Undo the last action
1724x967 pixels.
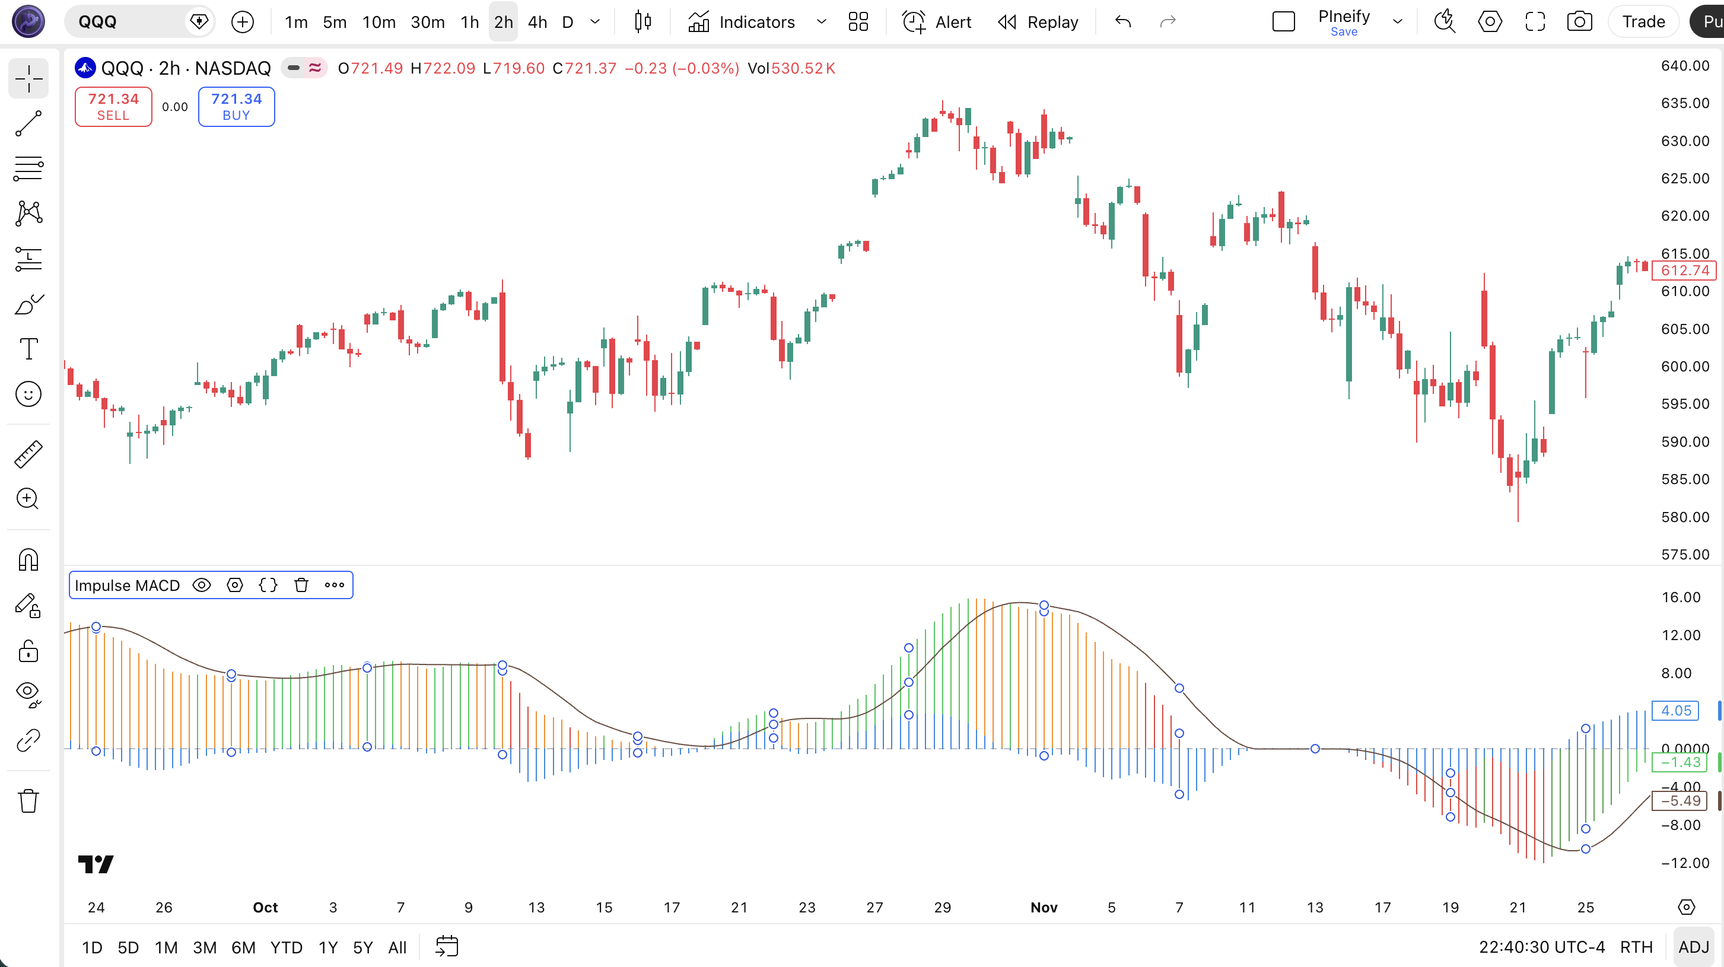tap(1123, 22)
